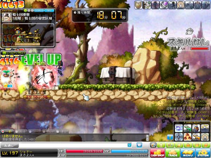Select the fourth chat tab

tap(48, 131)
